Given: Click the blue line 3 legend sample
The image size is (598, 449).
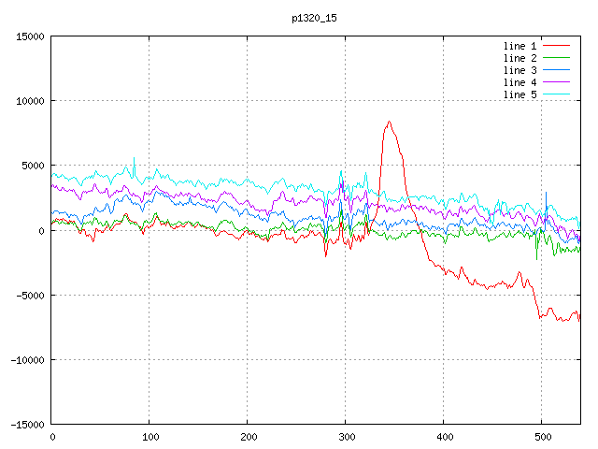Looking at the screenshot, I should click(x=557, y=70).
